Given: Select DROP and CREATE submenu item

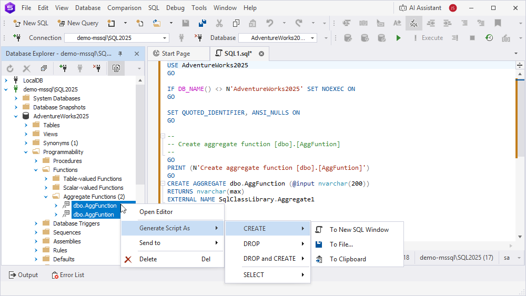Looking at the screenshot, I should [x=267, y=259].
